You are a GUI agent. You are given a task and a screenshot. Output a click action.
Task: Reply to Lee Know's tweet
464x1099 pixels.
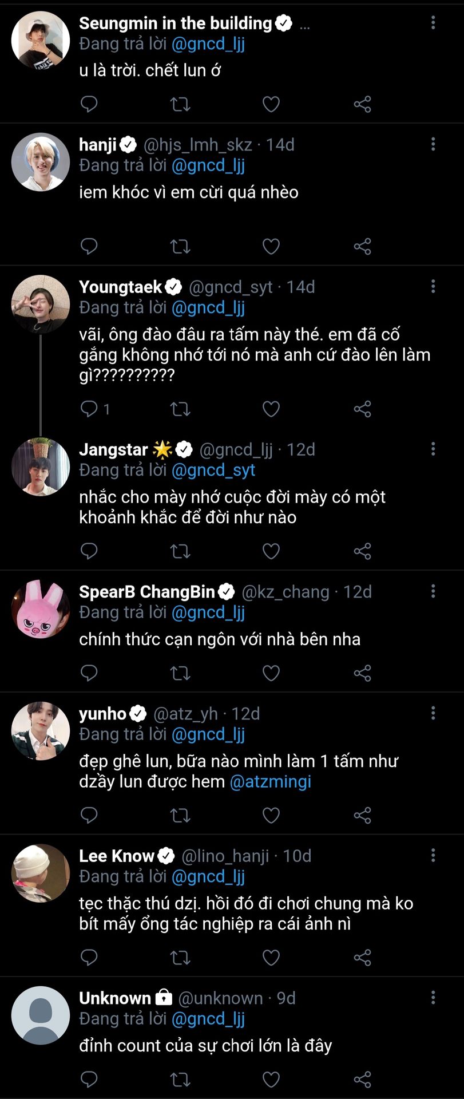(89, 957)
